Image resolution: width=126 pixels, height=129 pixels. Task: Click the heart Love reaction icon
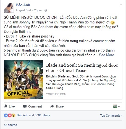click(10, 115)
